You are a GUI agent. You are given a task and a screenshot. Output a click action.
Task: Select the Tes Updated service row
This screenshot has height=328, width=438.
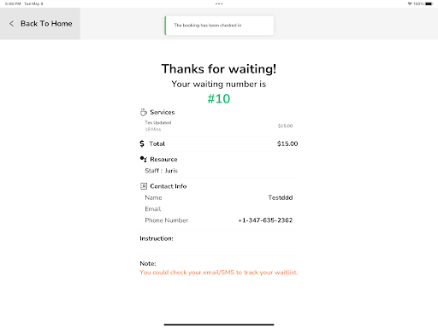pyautogui.click(x=219, y=126)
